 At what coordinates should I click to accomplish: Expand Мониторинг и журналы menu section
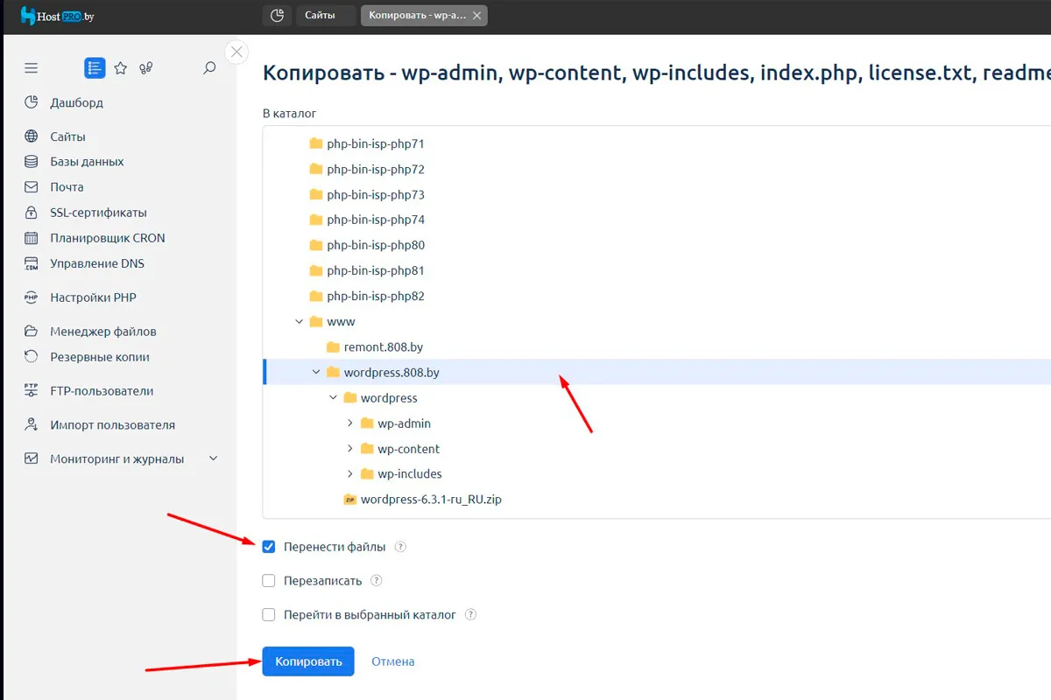click(213, 458)
